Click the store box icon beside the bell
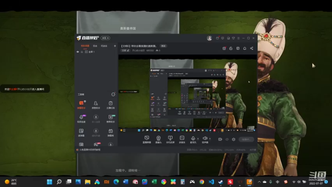 tap(238, 48)
